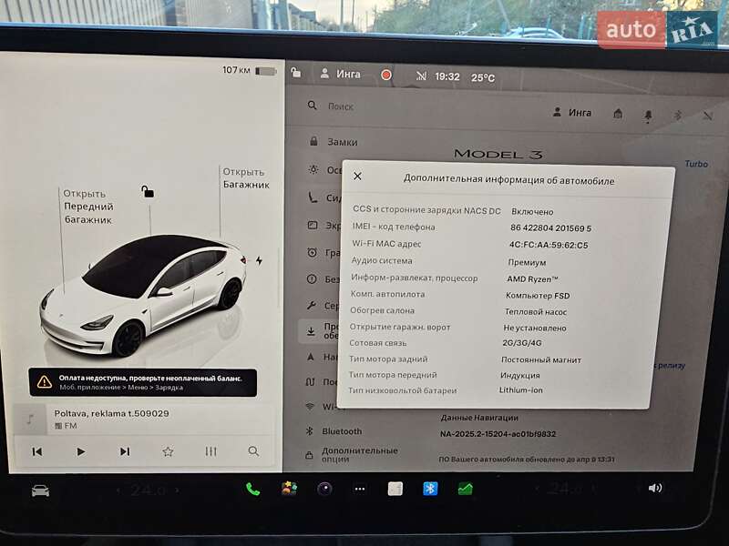Skip to previous track
The image size is (729, 546).
click(x=36, y=451)
